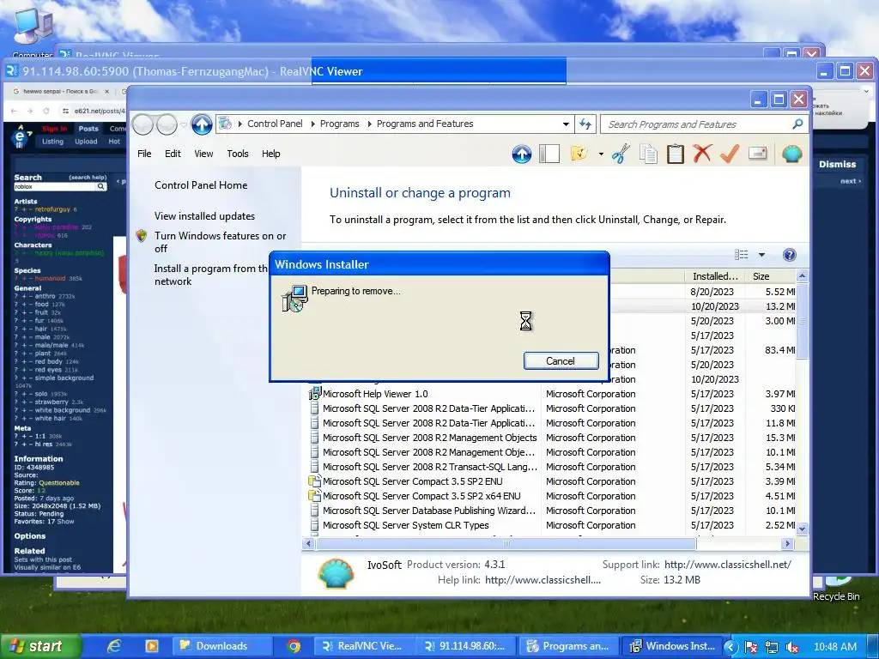Click the Cut scissors toolbar icon
The image size is (879, 659).
[621, 154]
